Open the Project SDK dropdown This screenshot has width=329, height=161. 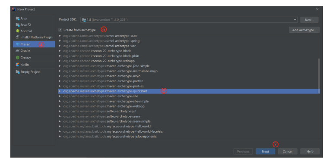coord(189,20)
